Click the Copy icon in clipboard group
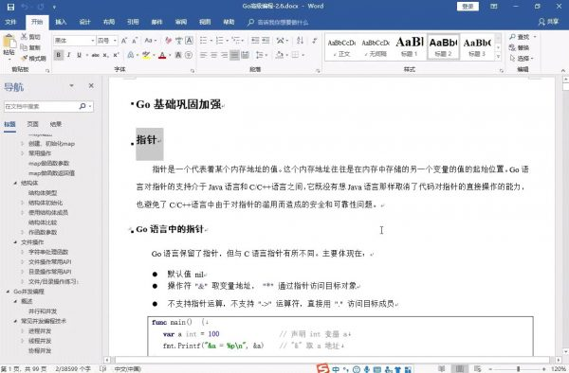 click(24, 47)
